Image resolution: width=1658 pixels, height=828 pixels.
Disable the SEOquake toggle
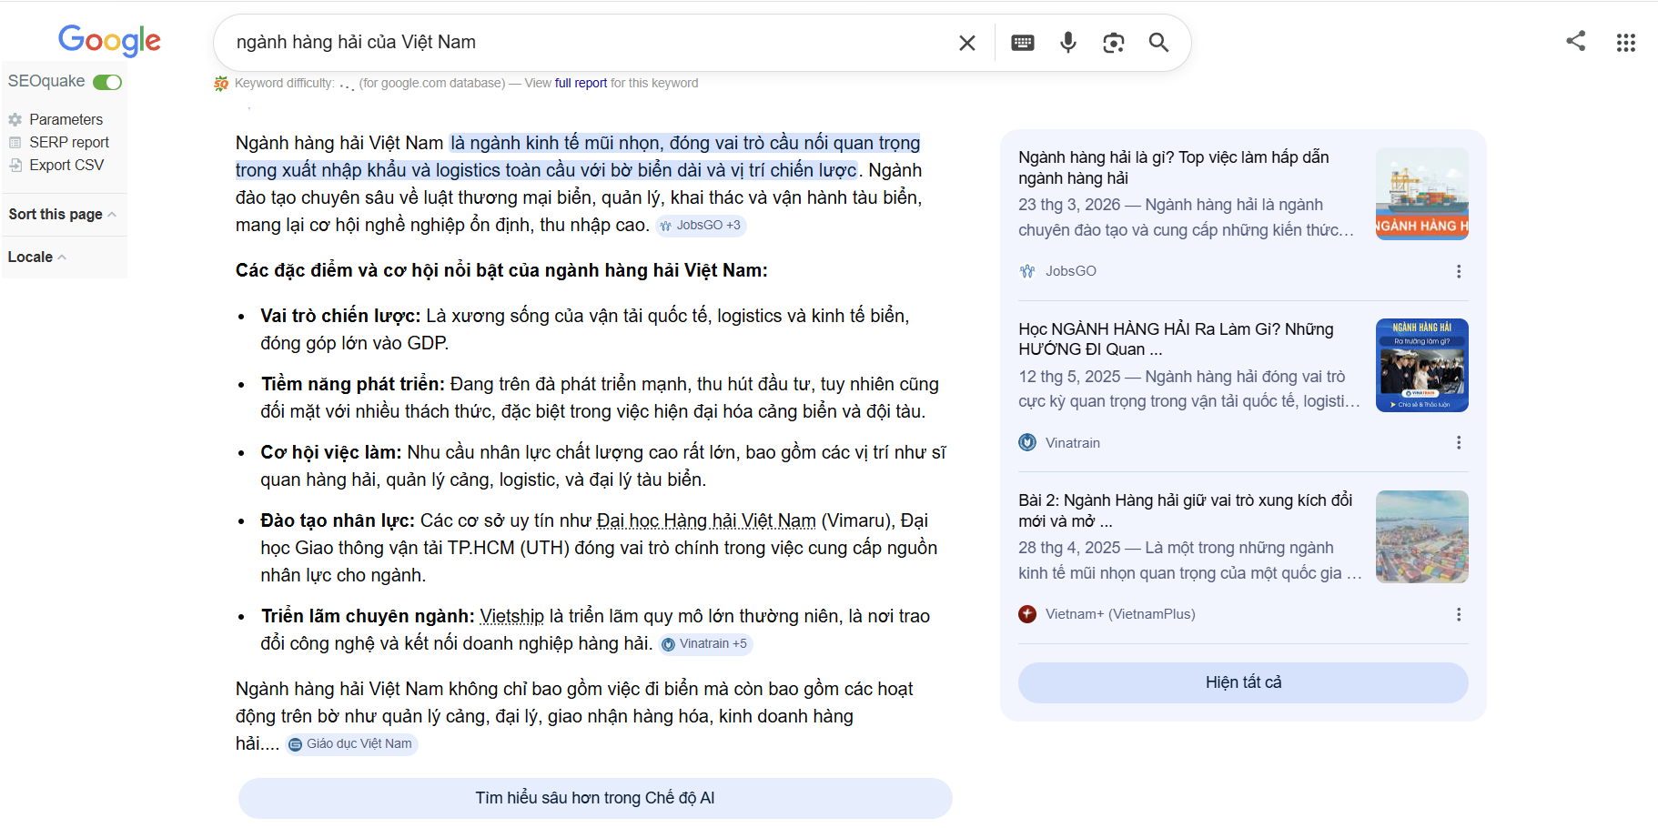[106, 81]
